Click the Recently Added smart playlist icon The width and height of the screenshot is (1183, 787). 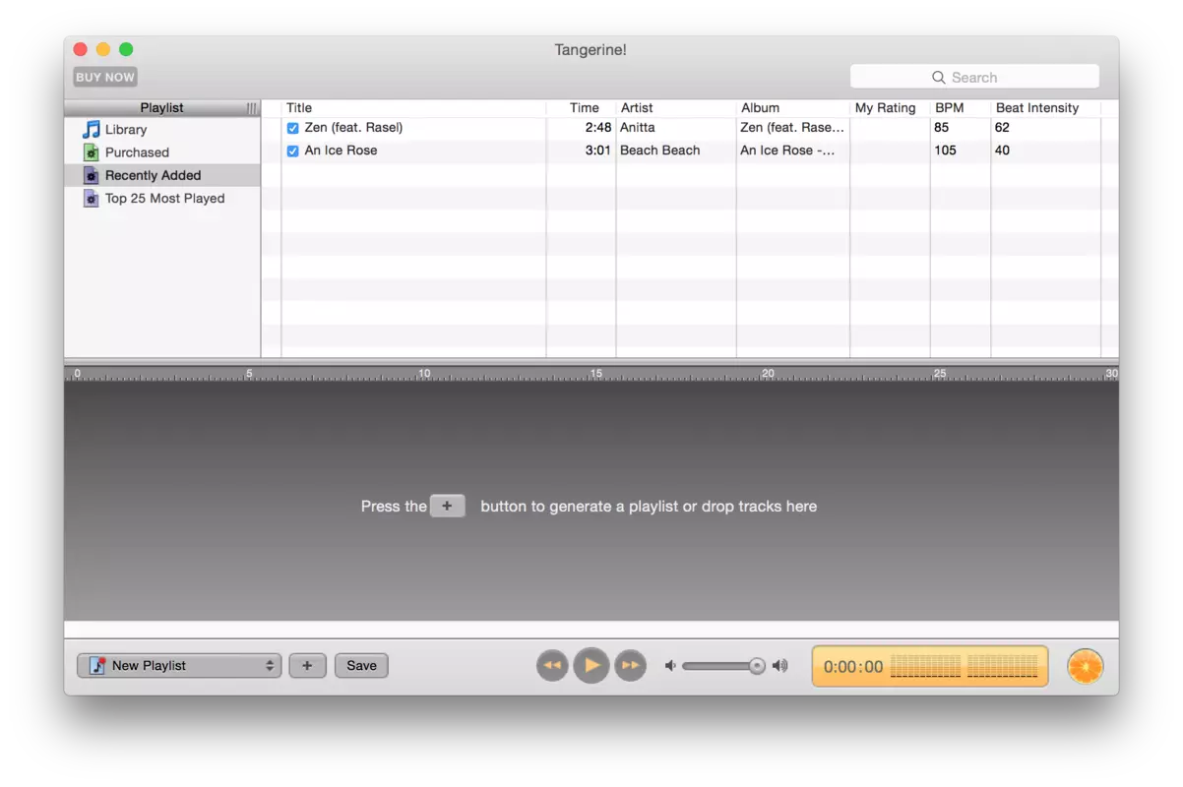[x=92, y=175]
